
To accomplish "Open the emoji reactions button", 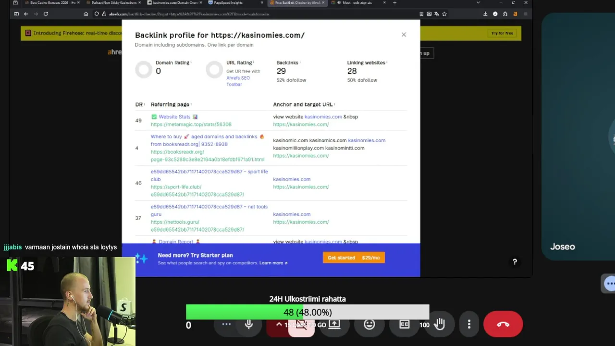I will tap(369, 324).
